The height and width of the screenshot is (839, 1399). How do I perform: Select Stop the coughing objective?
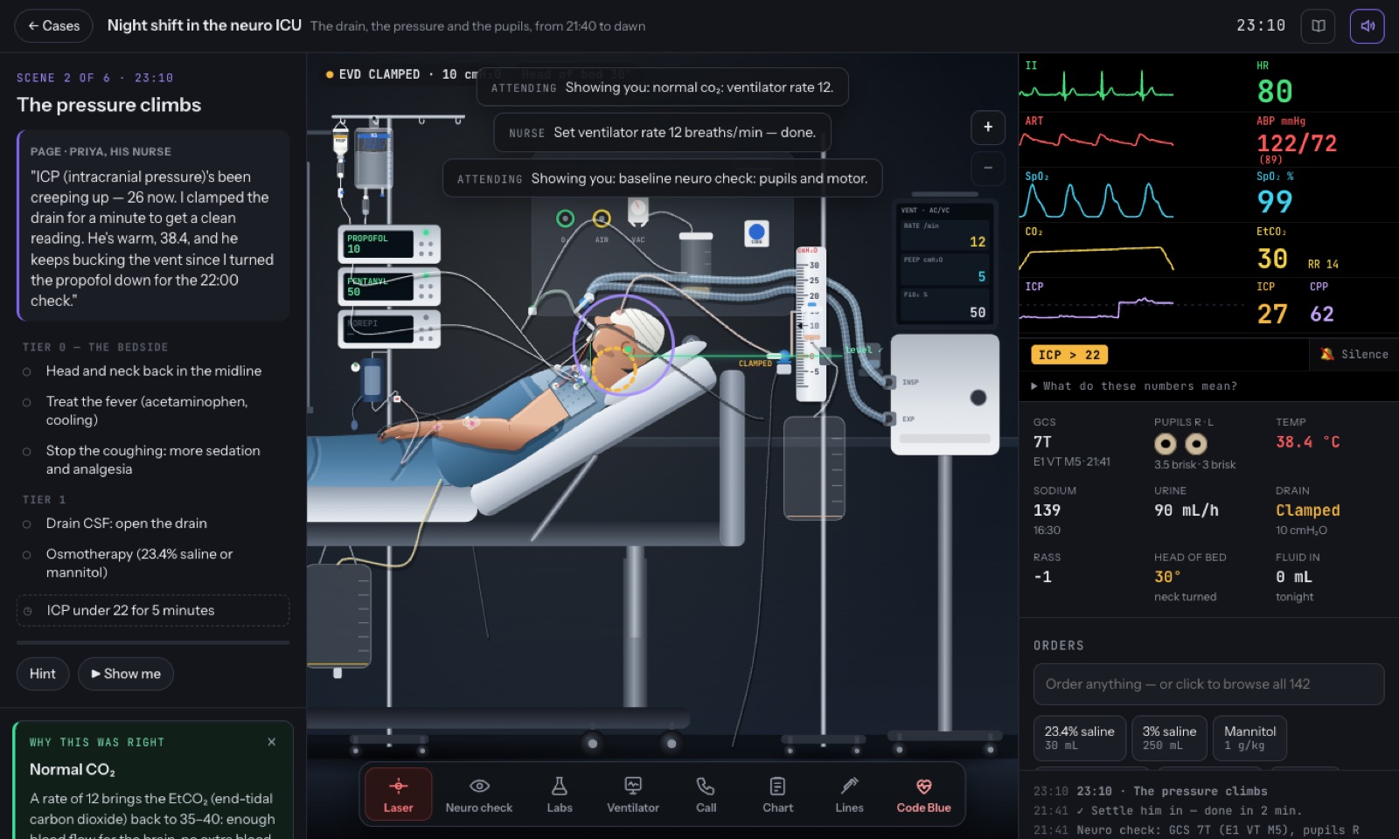pos(153,460)
